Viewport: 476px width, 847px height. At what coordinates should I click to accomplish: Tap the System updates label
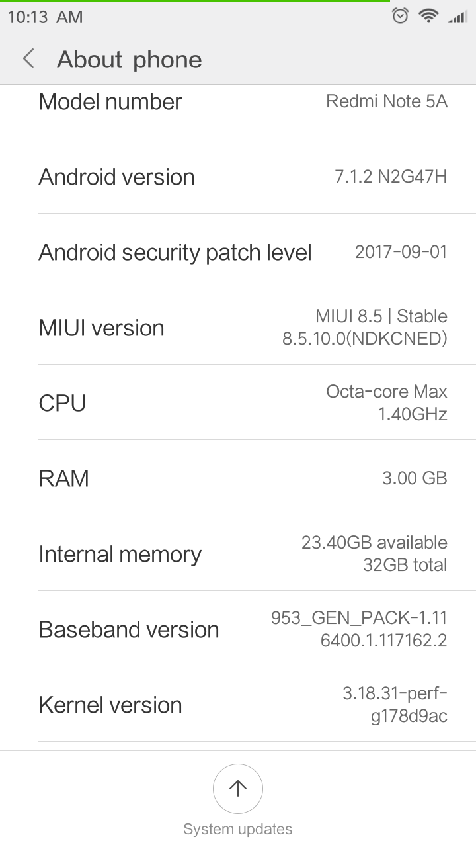pos(238,829)
